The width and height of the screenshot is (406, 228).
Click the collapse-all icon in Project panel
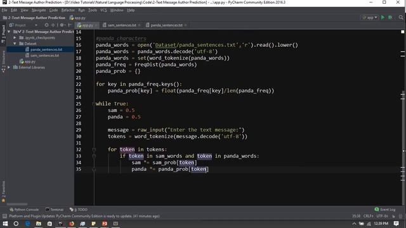[53, 25]
